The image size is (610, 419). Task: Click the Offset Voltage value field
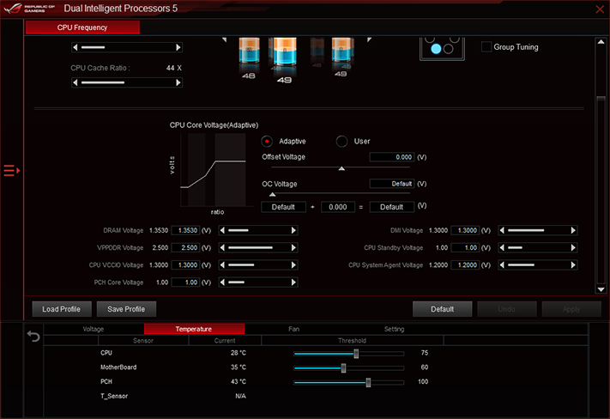click(392, 157)
